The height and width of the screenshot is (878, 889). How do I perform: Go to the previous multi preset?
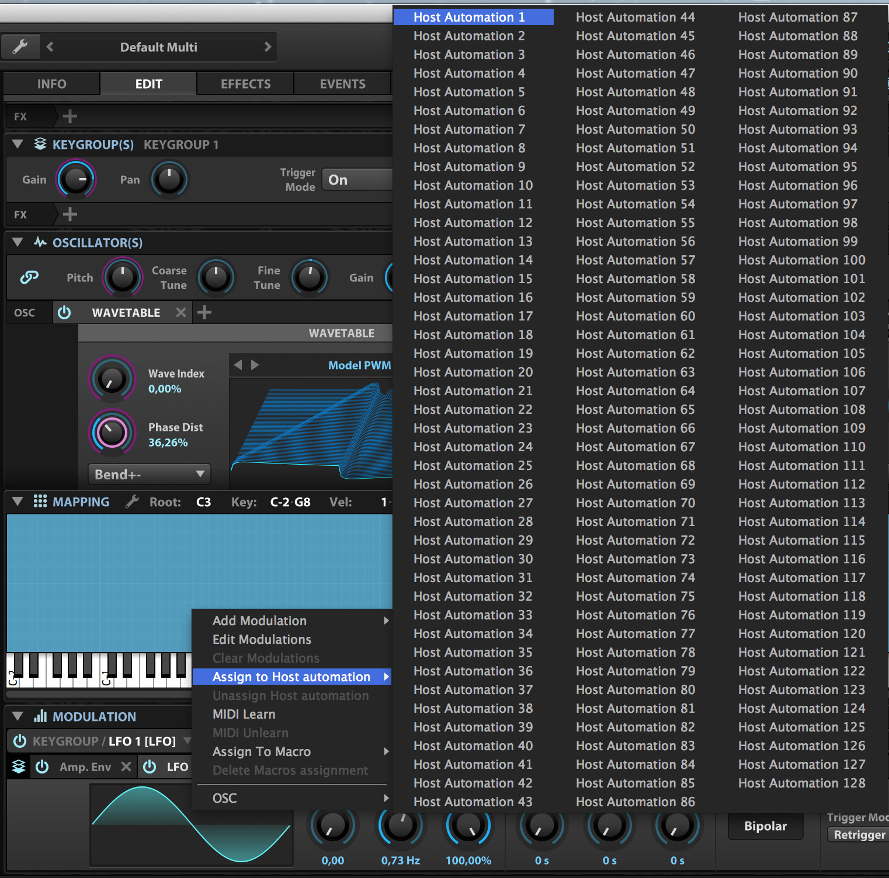(x=50, y=47)
